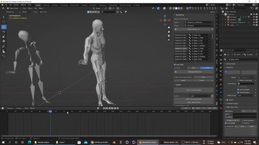Screen dimensions: 259x145
Task: Toggle the Auto Scale checkbox
Action: [x=175, y=64]
